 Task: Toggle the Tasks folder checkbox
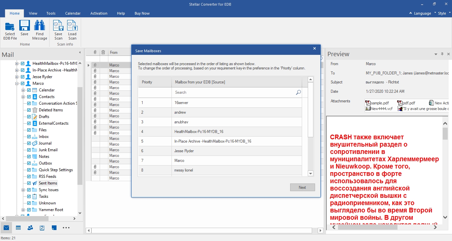(29, 196)
